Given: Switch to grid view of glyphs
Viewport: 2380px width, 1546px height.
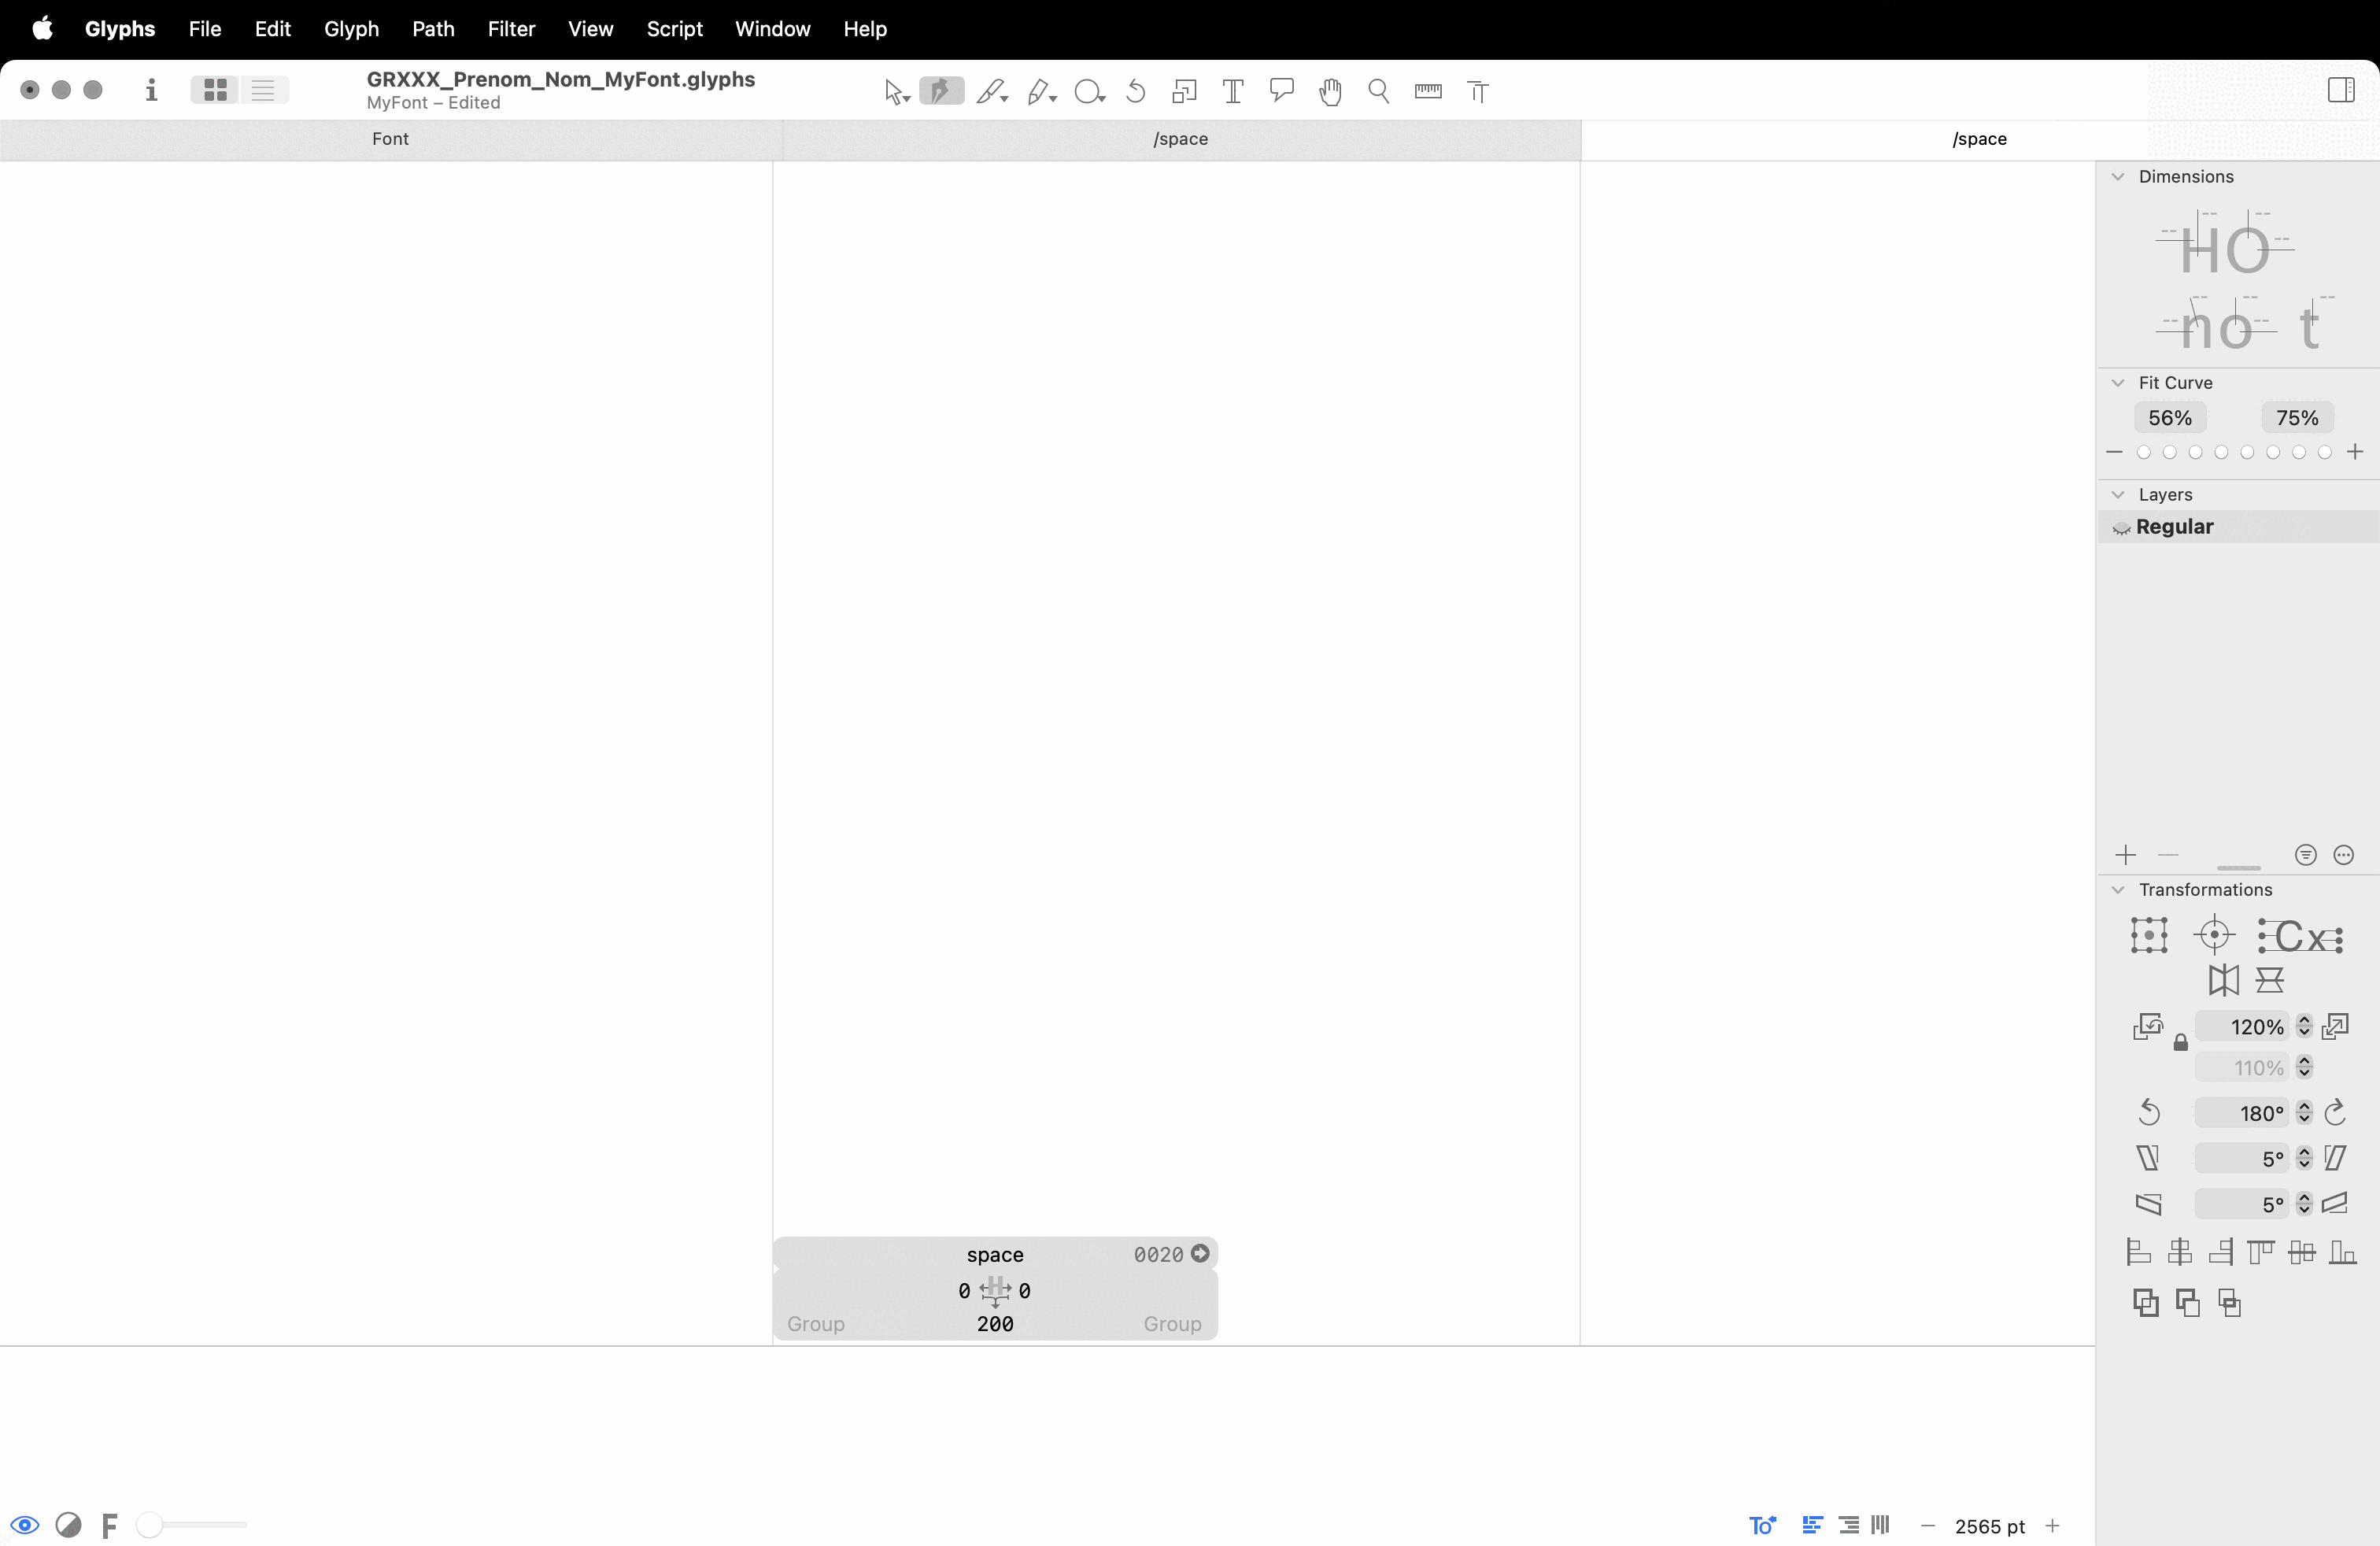Looking at the screenshot, I should [x=215, y=90].
